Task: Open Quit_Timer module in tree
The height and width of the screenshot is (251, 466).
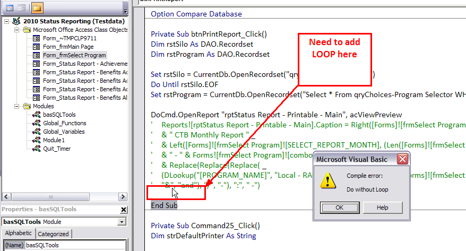Action: (x=57, y=149)
